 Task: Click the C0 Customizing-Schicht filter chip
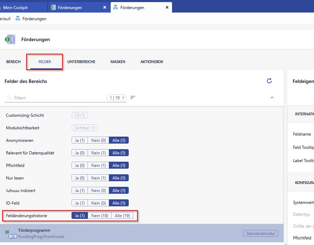[x=80, y=115]
